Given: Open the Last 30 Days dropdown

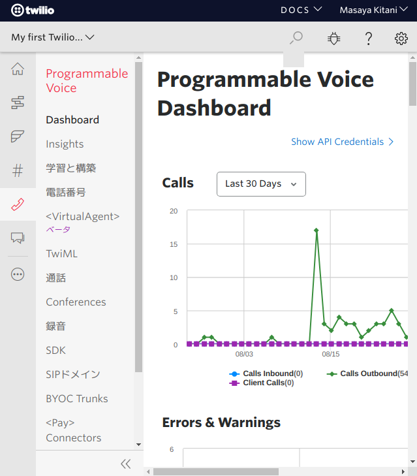Looking at the screenshot, I should [x=261, y=184].
